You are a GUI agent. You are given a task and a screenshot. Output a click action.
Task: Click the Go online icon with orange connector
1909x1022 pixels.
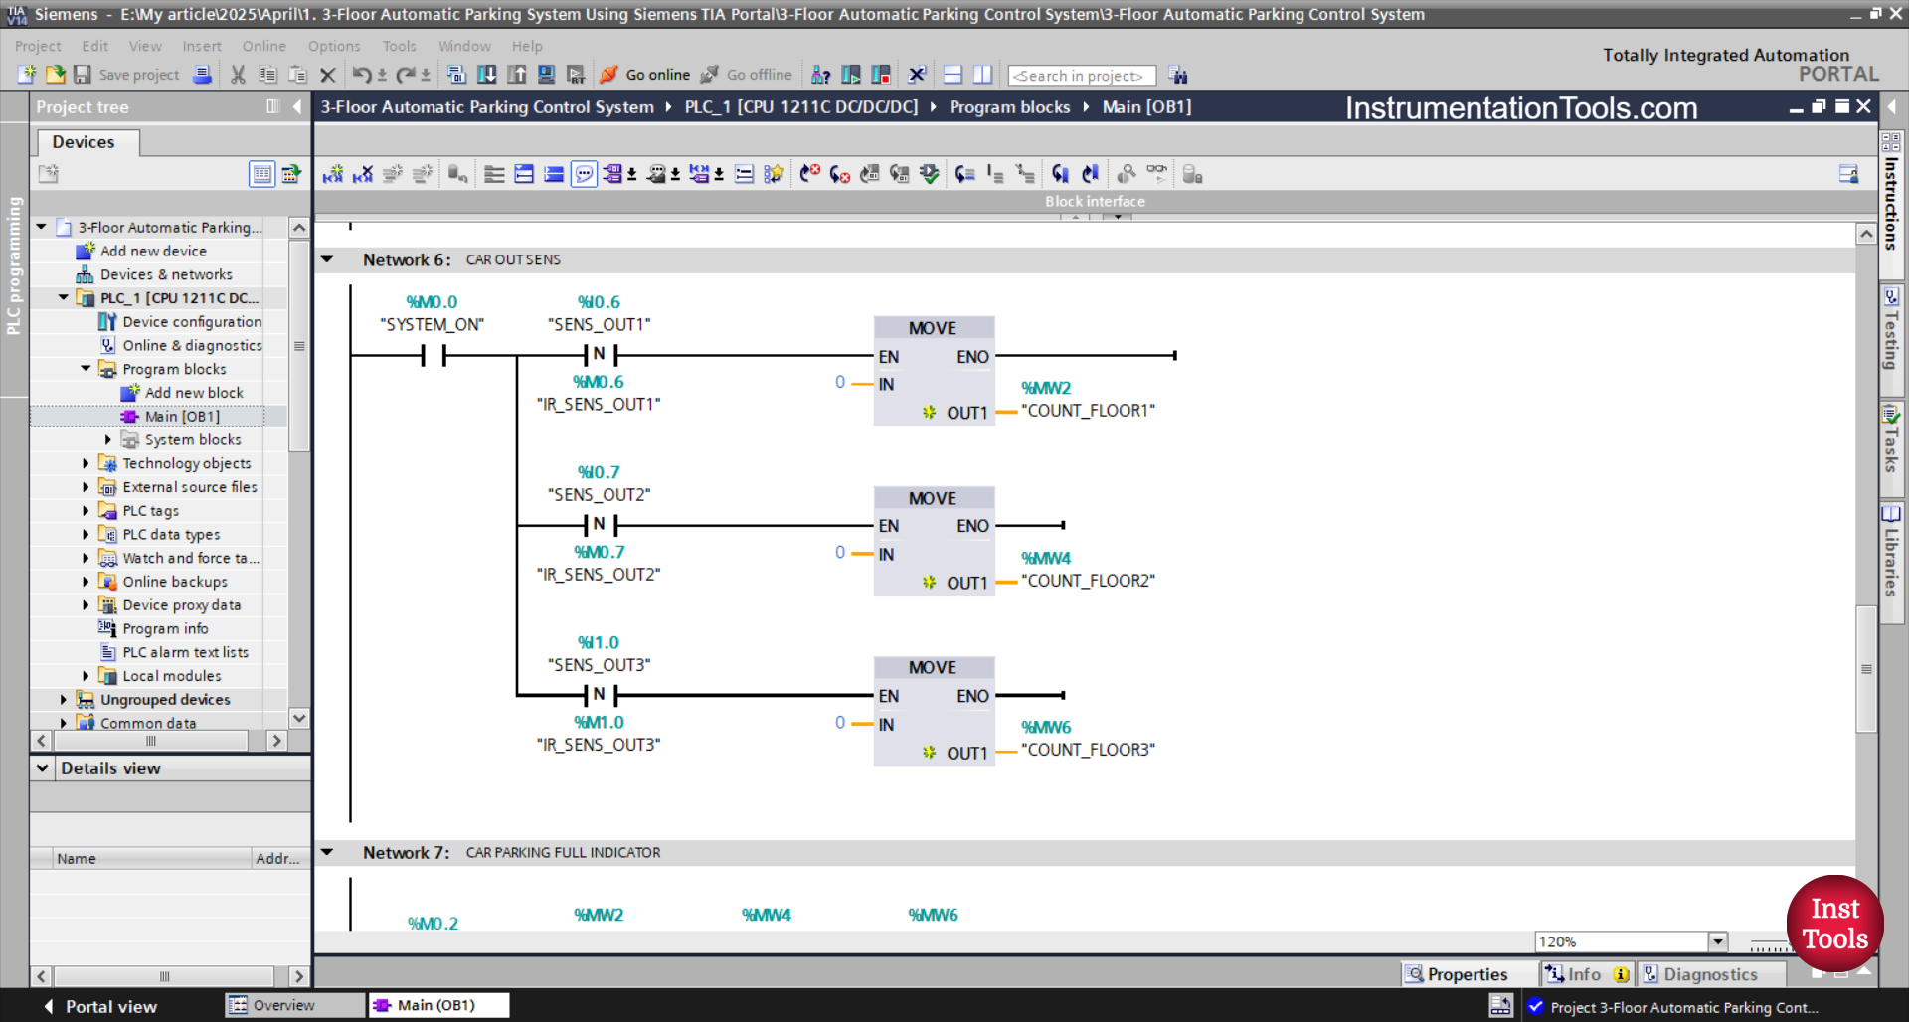pyautogui.click(x=608, y=75)
